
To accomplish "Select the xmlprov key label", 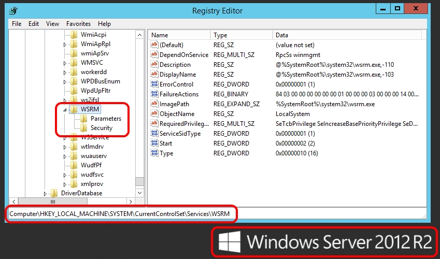I will point(92,184).
